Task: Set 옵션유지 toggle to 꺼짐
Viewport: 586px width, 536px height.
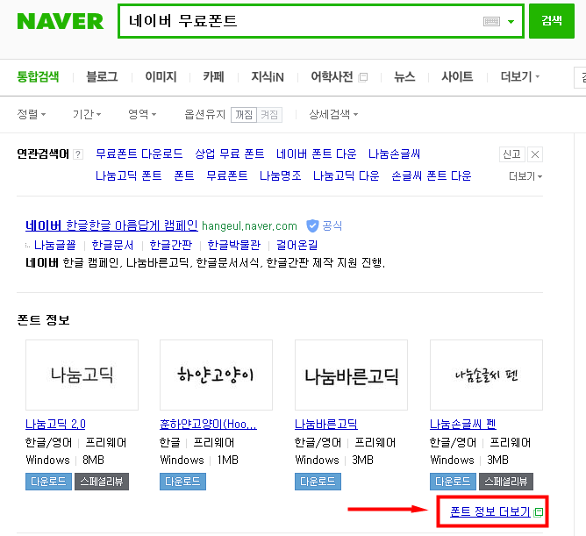Action: [244, 114]
